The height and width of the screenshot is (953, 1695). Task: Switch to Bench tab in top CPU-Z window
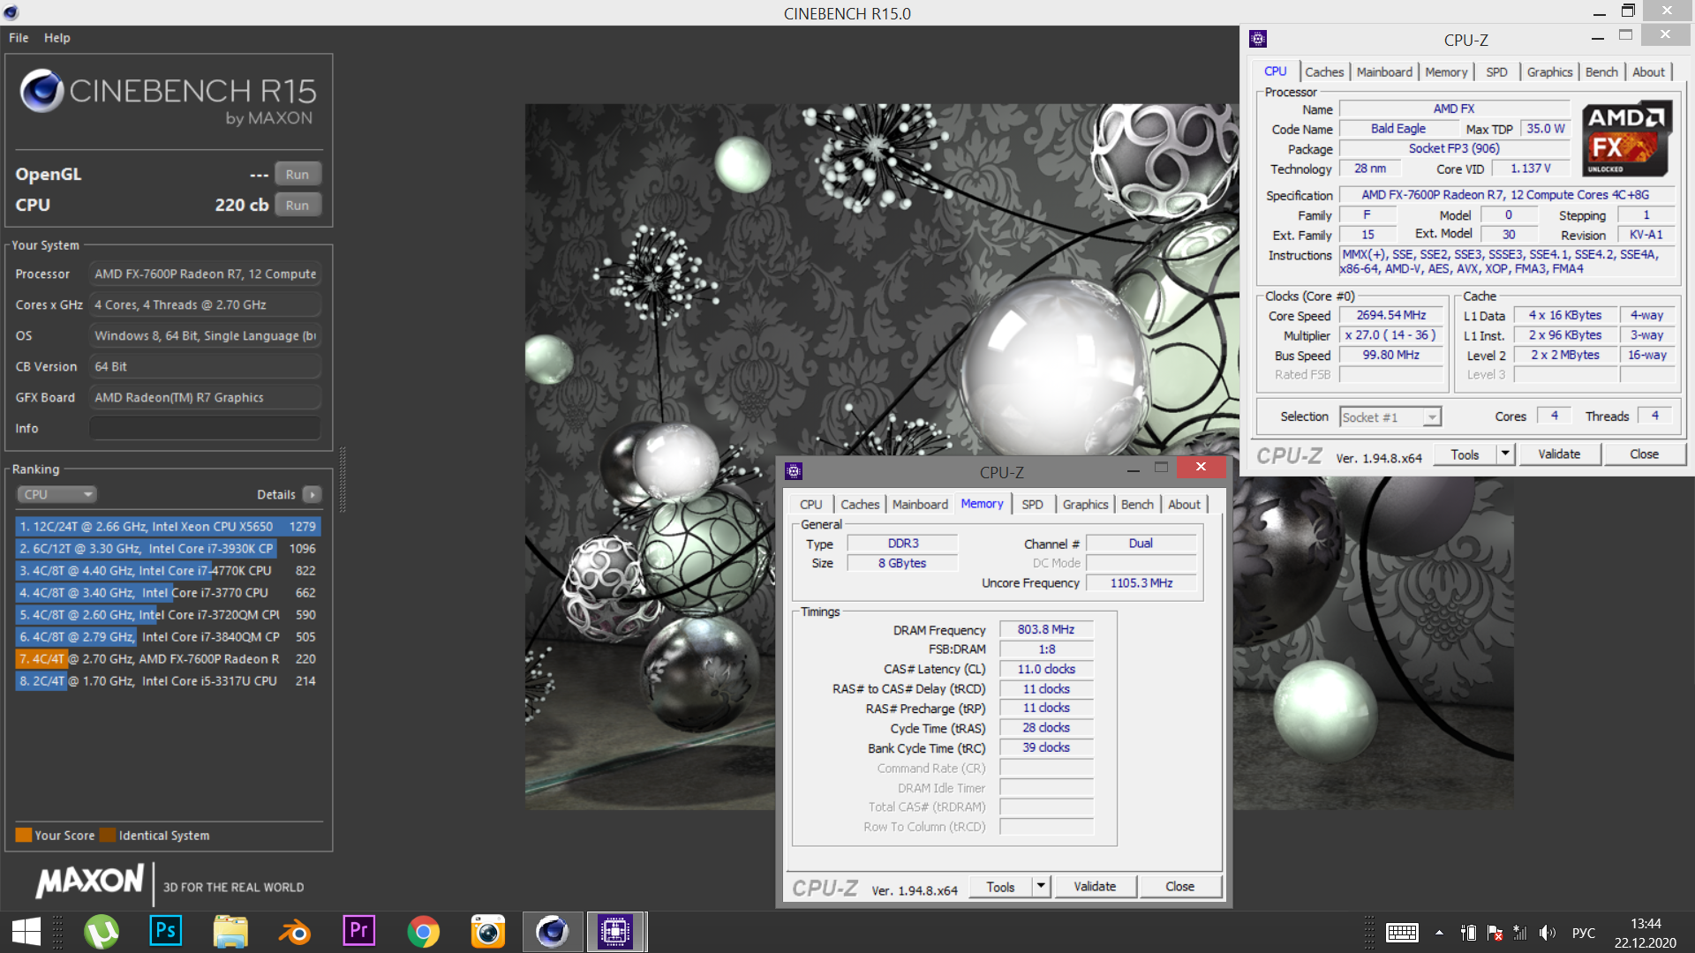[1601, 72]
